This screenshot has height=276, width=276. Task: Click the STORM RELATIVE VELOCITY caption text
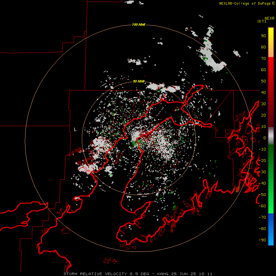point(95,274)
